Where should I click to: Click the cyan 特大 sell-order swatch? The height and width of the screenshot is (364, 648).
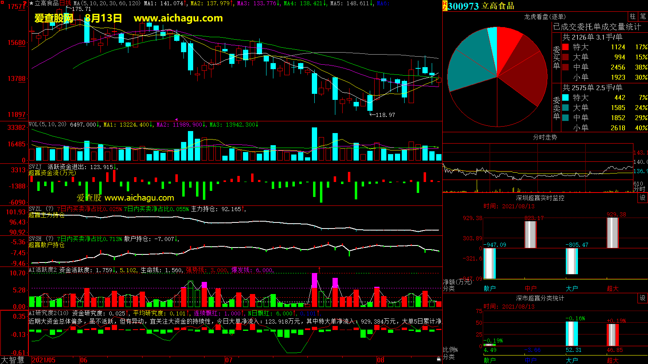[x=565, y=98]
